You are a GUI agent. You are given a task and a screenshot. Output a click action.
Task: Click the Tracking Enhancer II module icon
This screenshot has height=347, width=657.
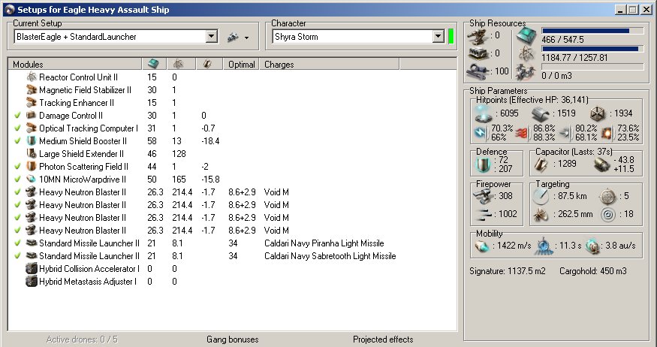(32, 102)
